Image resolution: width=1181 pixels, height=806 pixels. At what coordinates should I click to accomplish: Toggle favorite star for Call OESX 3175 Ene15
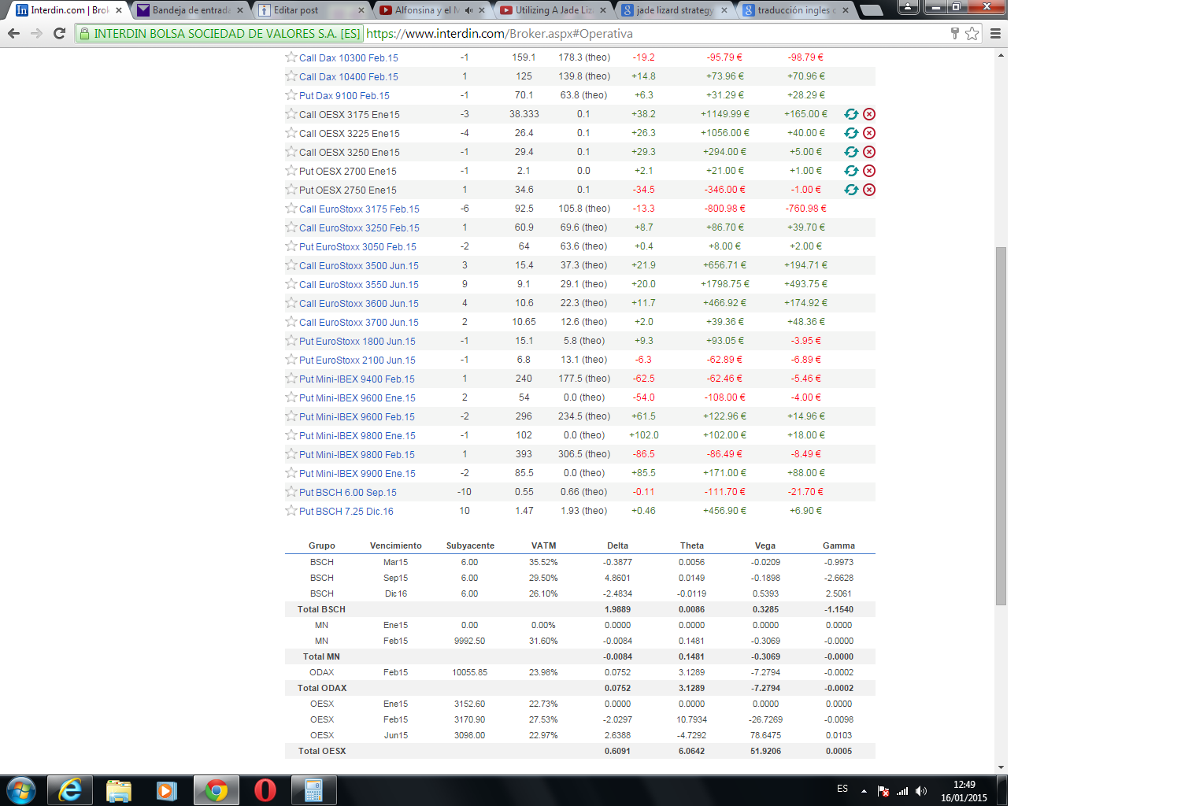pos(291,113)
